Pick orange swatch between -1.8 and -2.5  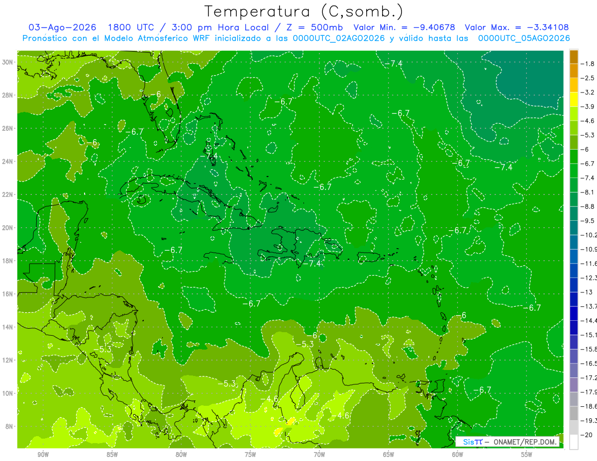click(x=574, y=71)
